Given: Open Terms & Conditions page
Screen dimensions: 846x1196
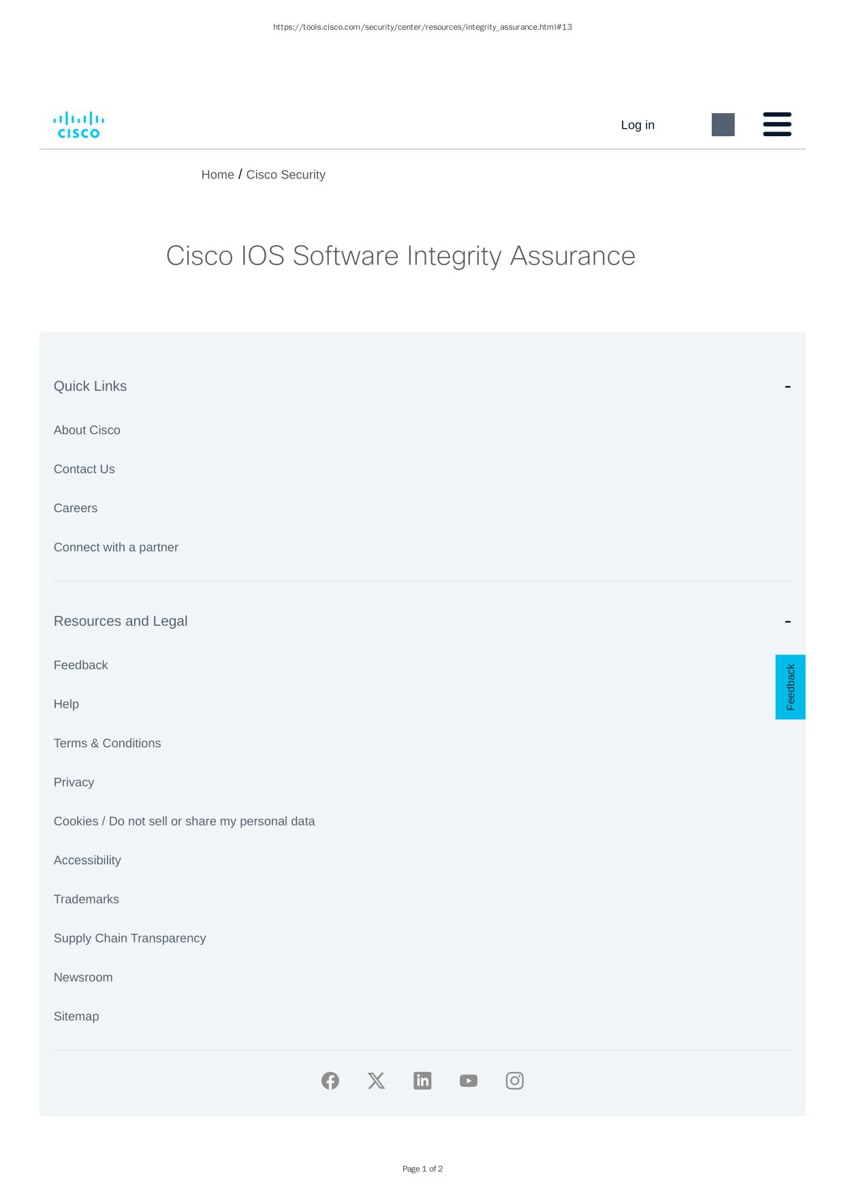Looking at the screenshot, I should (x=108, y=744).
